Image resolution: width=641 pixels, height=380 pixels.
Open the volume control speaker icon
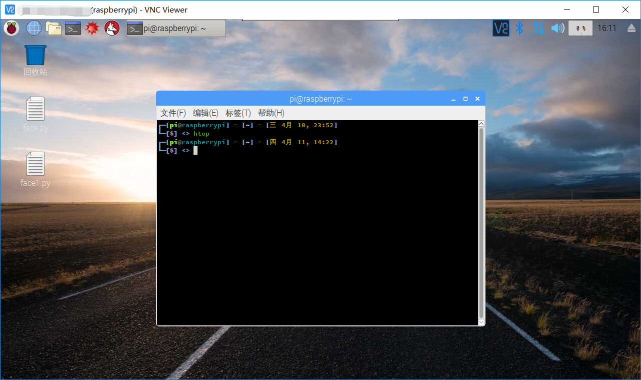tap(557, 28)
